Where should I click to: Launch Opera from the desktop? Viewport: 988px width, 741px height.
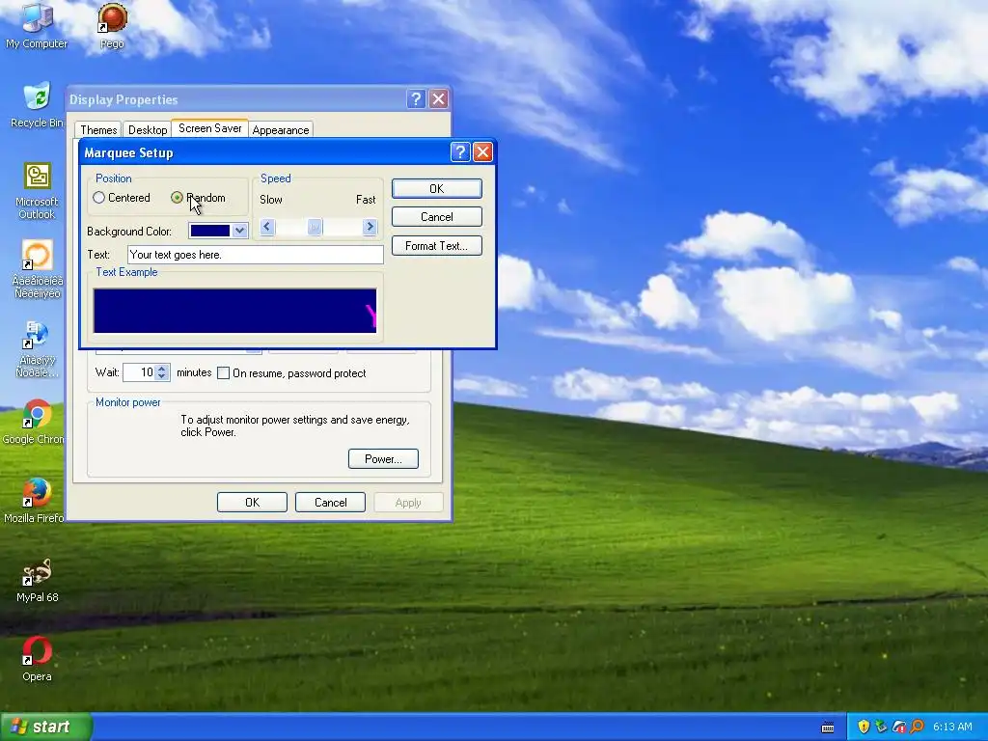pyautogui.click(x=37, y=659)
